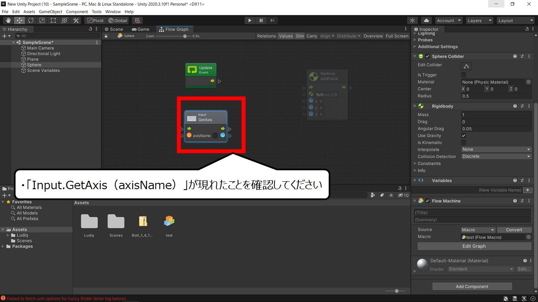Viewport: 538px width, 302px height.
Task: Click GetAxis node keyboard icon
Action: (x=192, y=119)
